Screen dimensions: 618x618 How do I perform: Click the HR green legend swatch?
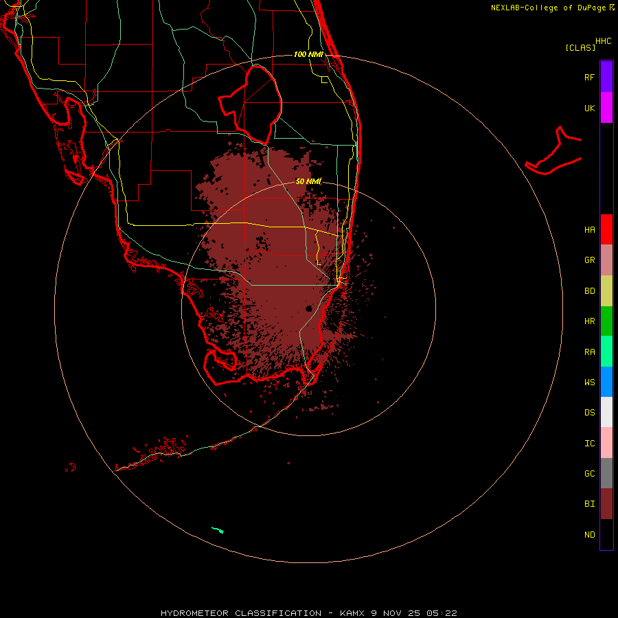pyautogui.click(x=606, y=321)
